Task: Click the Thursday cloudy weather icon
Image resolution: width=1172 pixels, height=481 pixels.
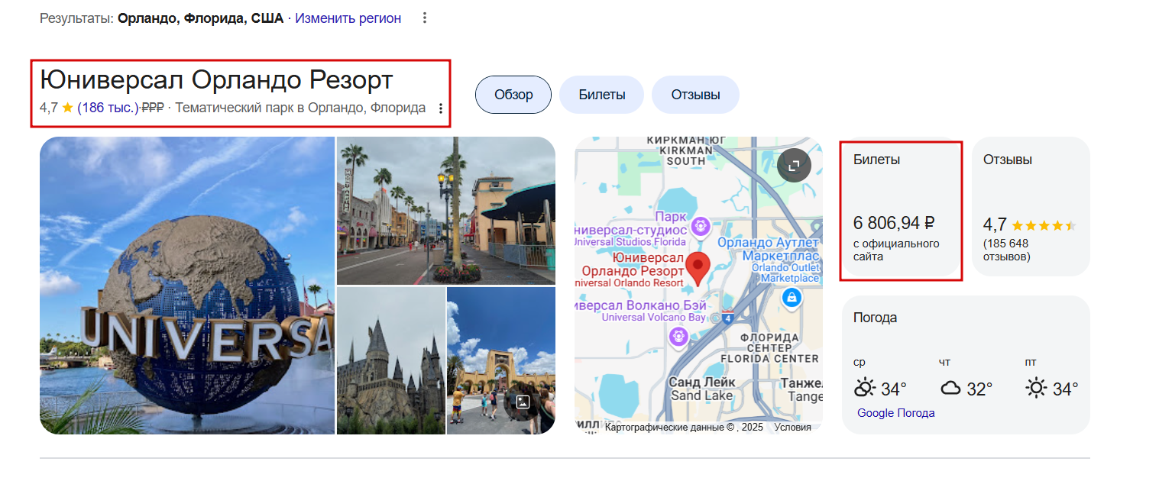Action: [950, 389]
